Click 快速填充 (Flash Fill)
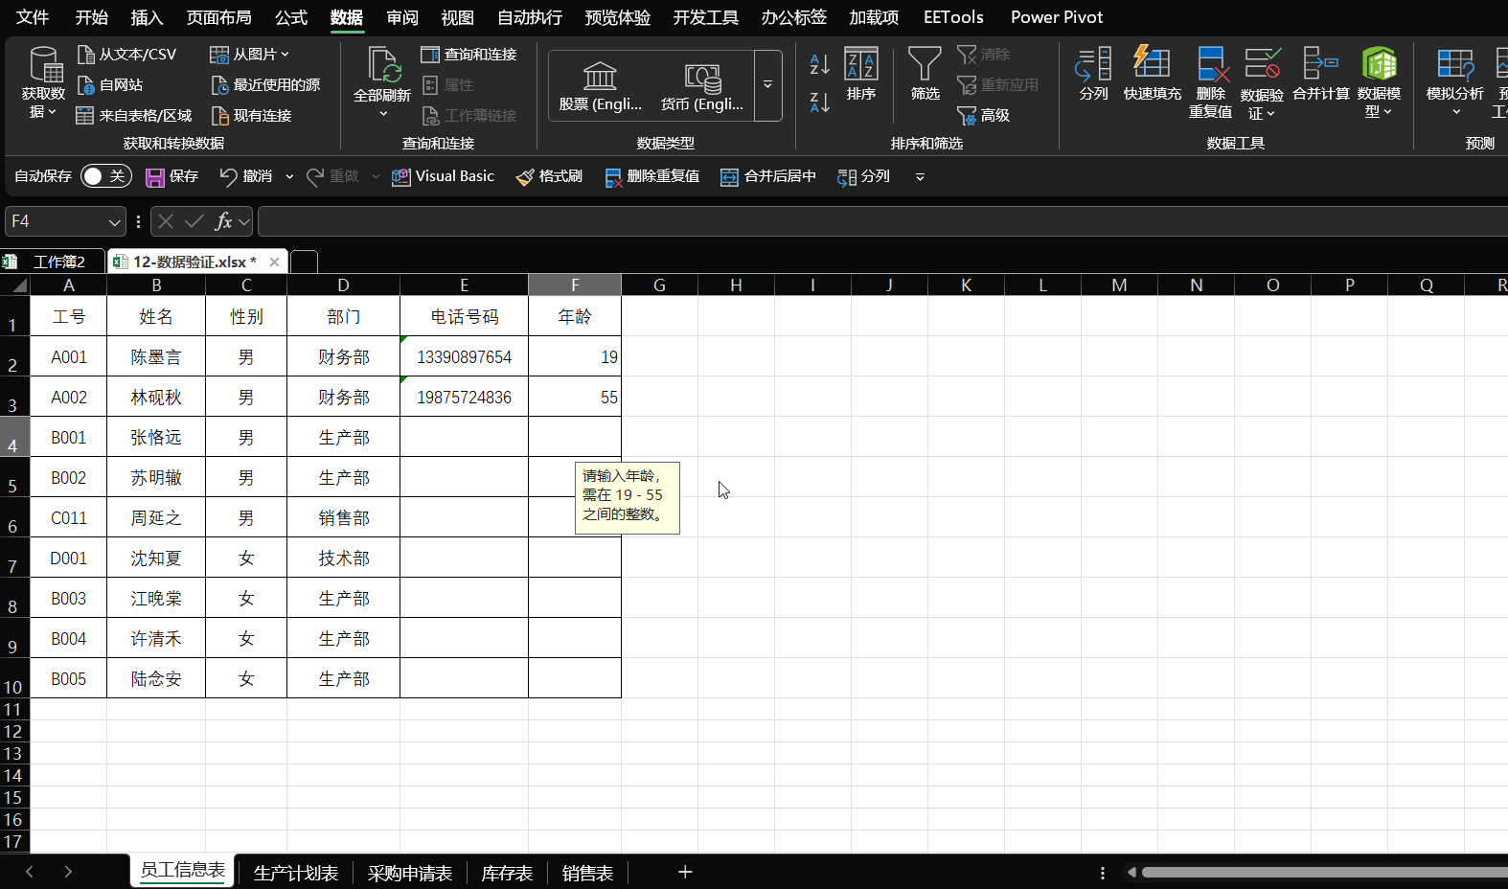Viewport: 1508px width, 889px height. click(1152, 75)
